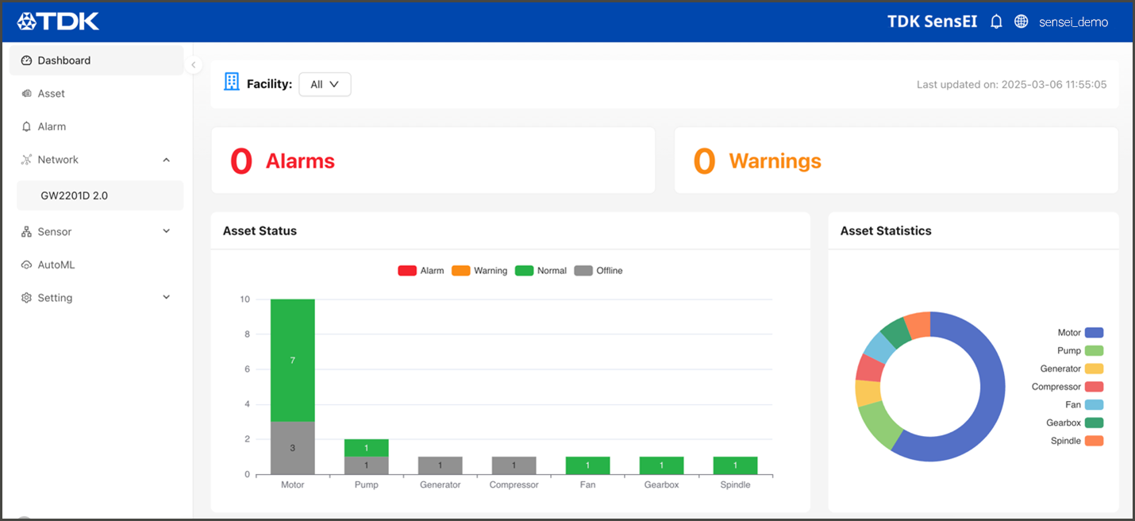Viewport: 1135px width, 521px height.
Task: Click the Alarm bell sidebar icon
Action: click(x=26, y=126)
